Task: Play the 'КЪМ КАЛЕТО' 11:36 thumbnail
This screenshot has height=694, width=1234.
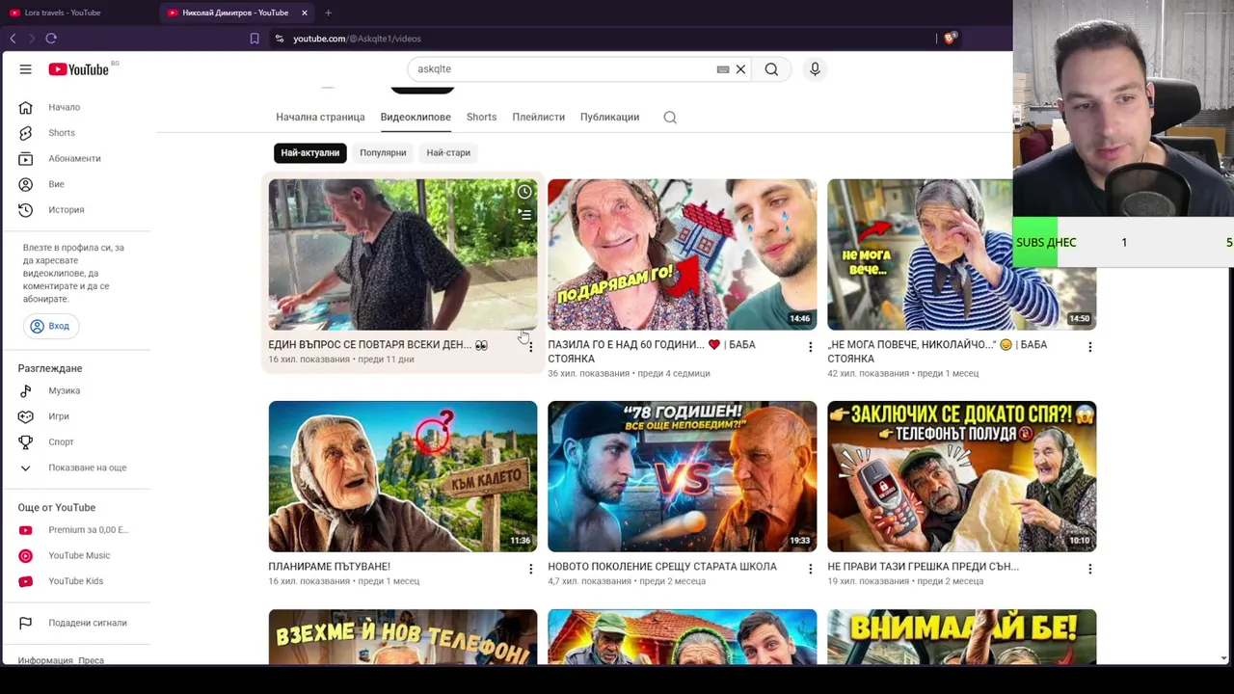Action: coord(403,476)
